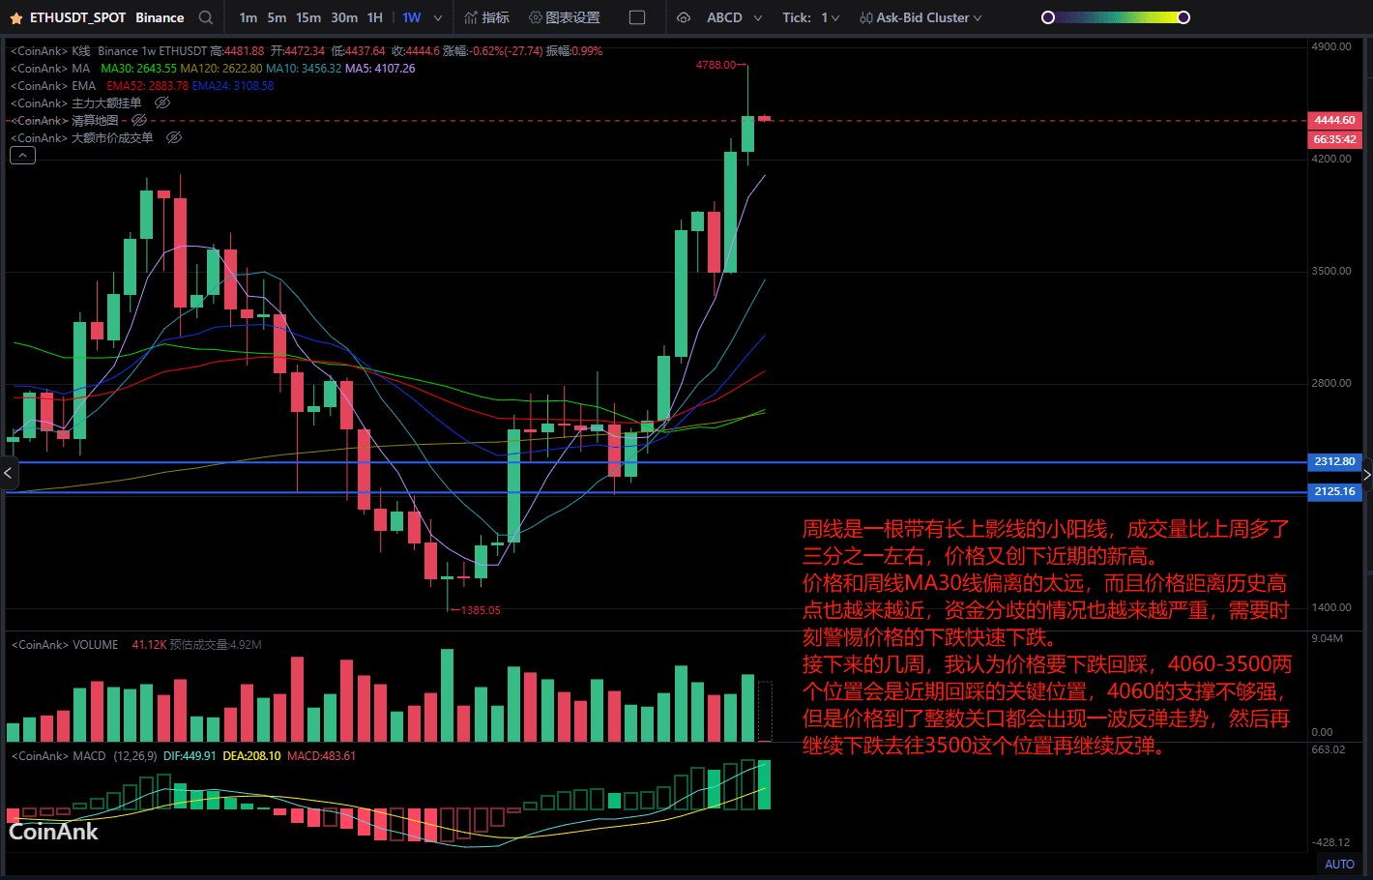
Task: Select the 15m timeframe
Action: pyautogui.click(x=308, y=17)
